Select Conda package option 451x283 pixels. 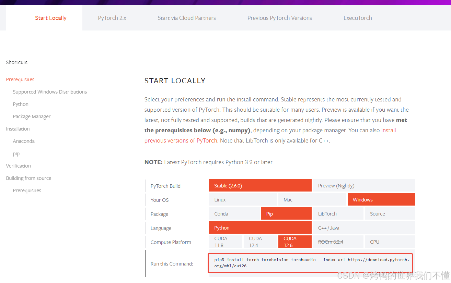point(234,213)
